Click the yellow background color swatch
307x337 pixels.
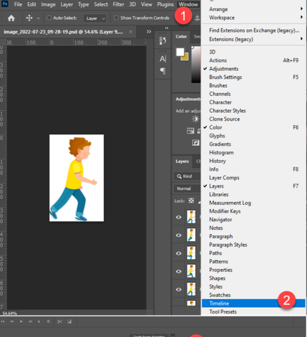[x=185, y=57]
